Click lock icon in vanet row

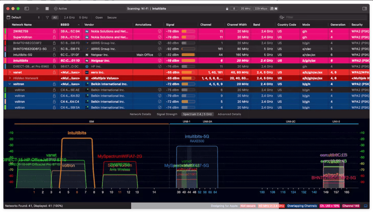(54, 72)
